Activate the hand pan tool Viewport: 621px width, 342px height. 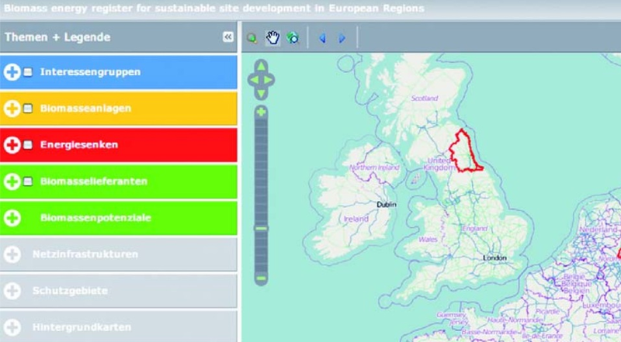coord(272,37)
